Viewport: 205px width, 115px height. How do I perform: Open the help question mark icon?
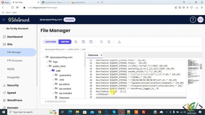(193, 20)
